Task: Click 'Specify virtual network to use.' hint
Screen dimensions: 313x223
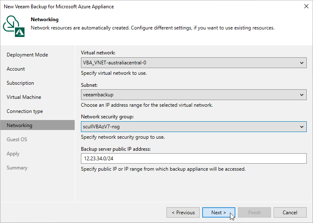Action: click(x=114, y=73)
